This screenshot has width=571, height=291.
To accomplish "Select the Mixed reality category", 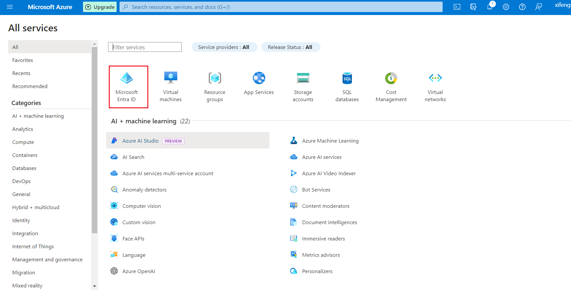I will (x=27, y=285).
